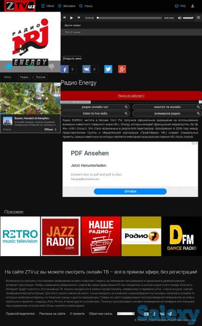Image resolution: width=202 pixels, height=326 pixels.
Task: Play the Radio Energy stream
Action: click(x=72, y=18)
